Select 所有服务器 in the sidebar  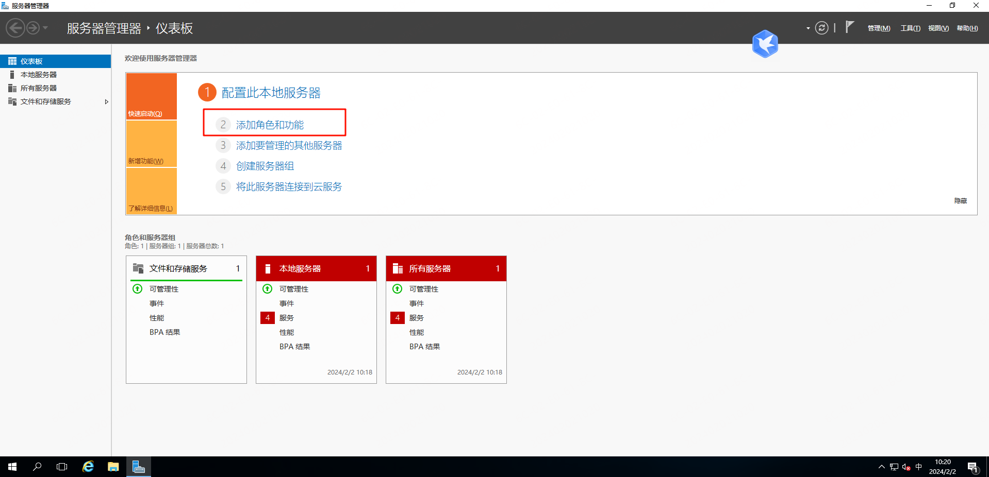[39, 88]
